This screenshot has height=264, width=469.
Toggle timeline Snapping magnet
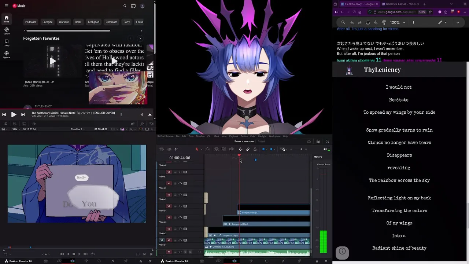pos(241,149)
